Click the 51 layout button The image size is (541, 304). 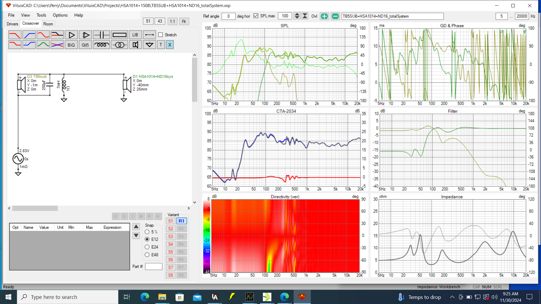pyautogui.click(x=148, y=21)
